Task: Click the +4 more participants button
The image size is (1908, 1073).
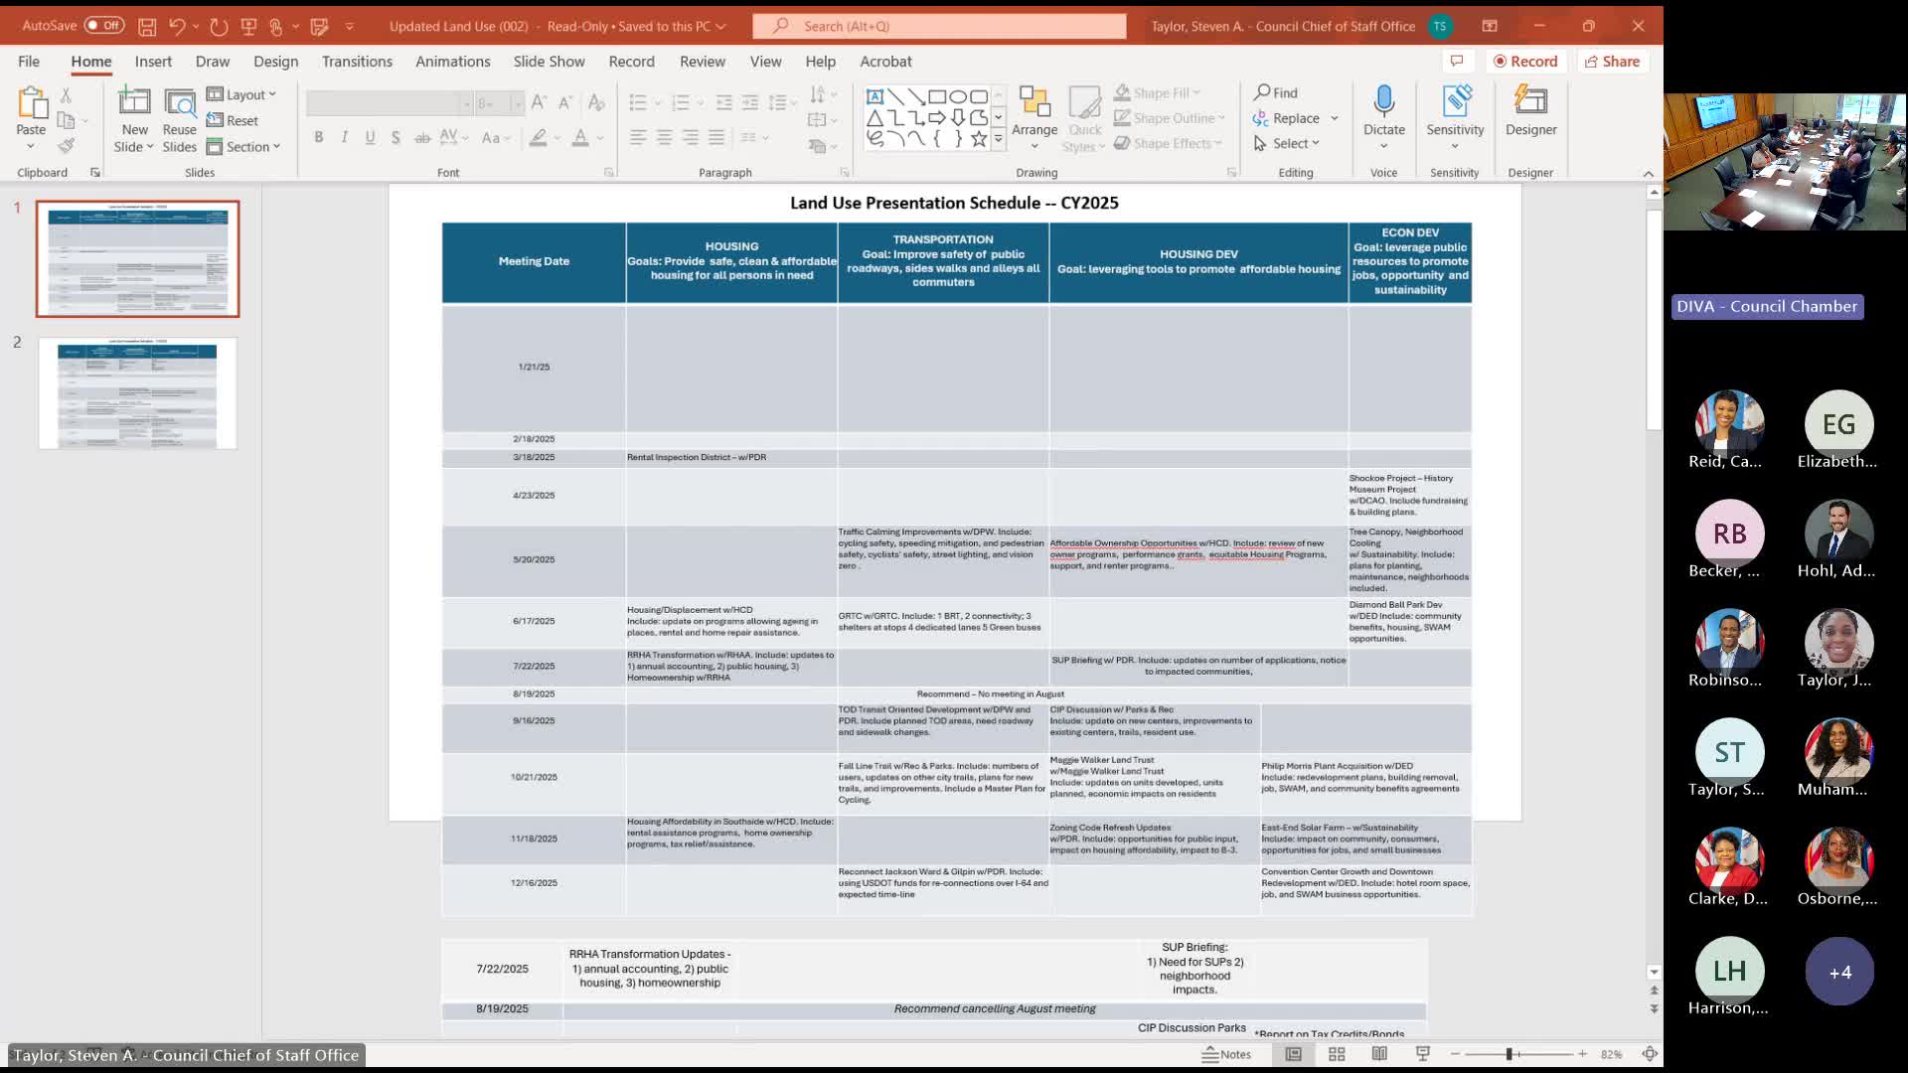Action: 1839,972
